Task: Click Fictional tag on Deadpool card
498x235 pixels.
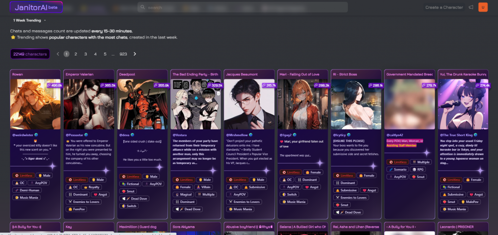Action: [130, 184]
